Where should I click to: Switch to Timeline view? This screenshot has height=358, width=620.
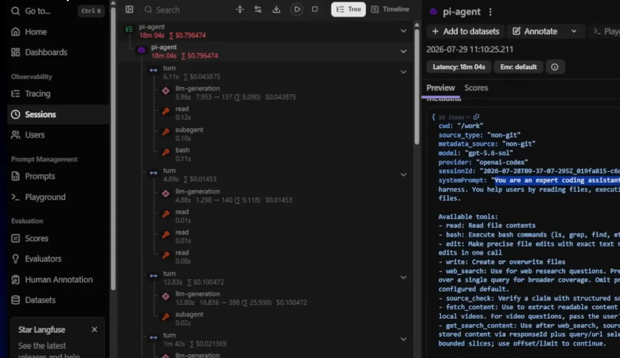click(x=390, y=9)
